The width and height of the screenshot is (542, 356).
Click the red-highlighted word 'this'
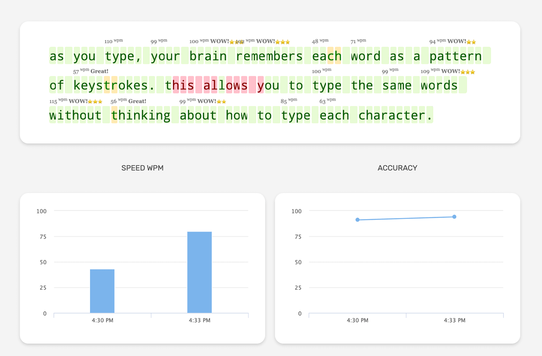[x=179, y=85]
